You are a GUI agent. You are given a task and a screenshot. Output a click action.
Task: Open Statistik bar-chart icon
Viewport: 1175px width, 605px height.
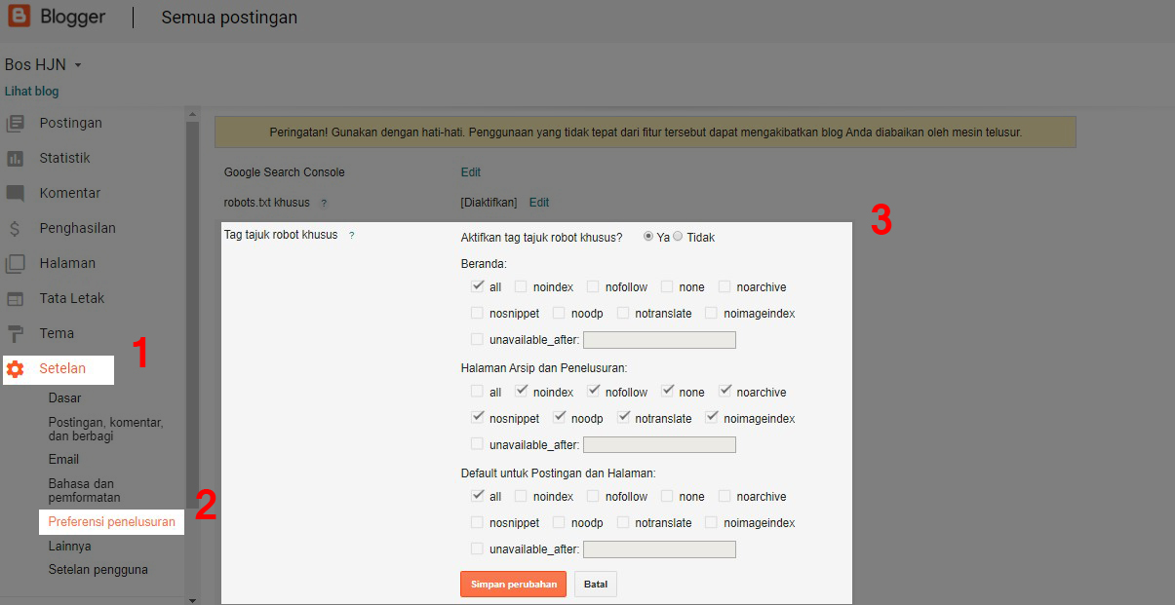pyautogui.click(x=15, y=158)
